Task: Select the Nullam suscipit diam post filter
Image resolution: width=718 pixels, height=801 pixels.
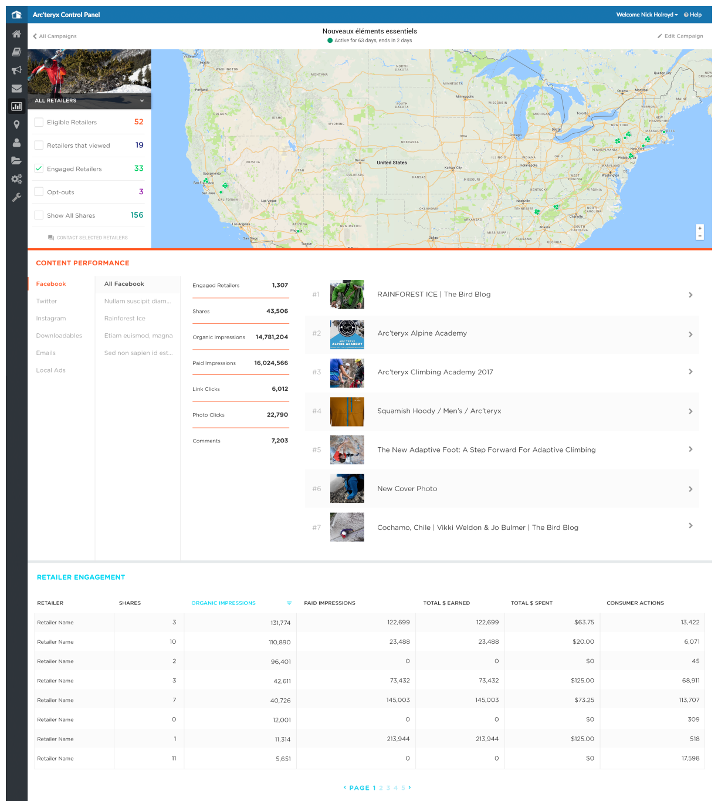Action: coord(138,301)
